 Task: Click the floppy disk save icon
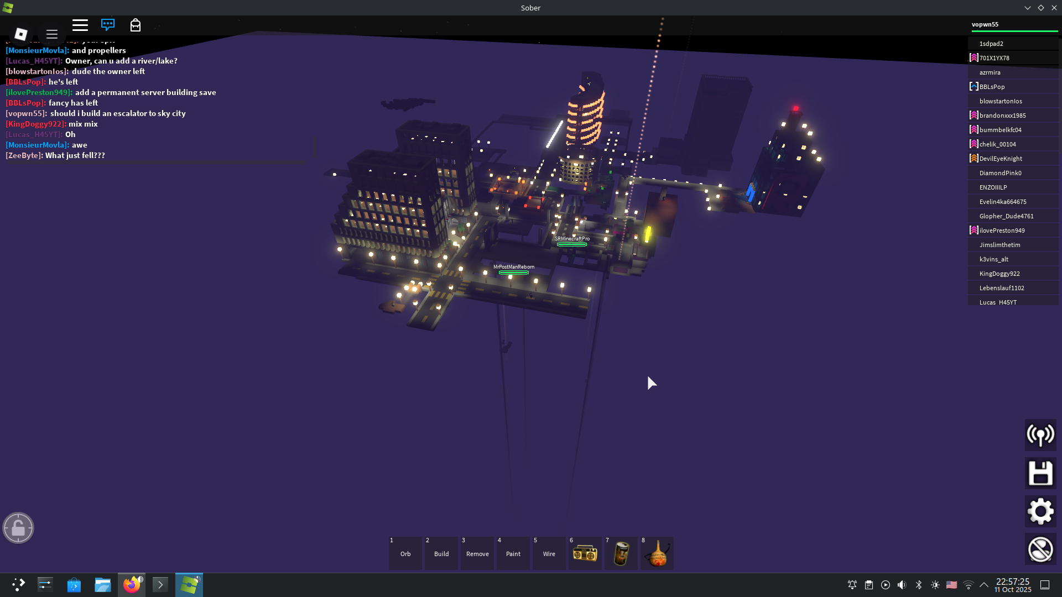(x=1040, y=474)
